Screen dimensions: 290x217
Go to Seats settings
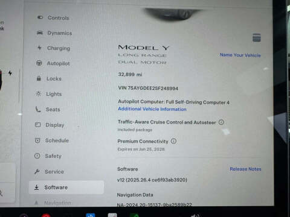pyautogui.click(x=48, y=110)
